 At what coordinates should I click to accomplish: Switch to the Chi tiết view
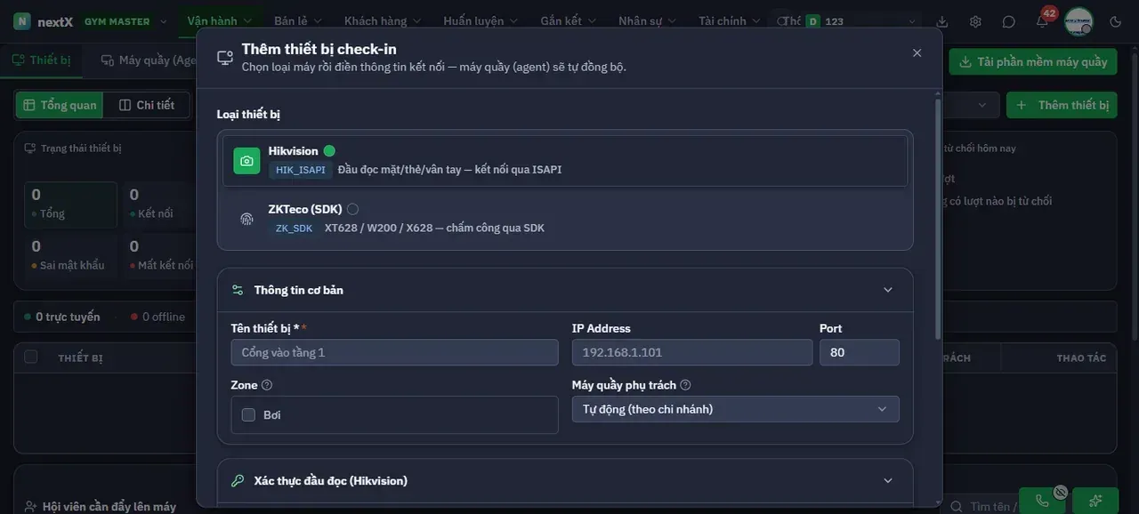pyautogui.click(x=147, y=105)
